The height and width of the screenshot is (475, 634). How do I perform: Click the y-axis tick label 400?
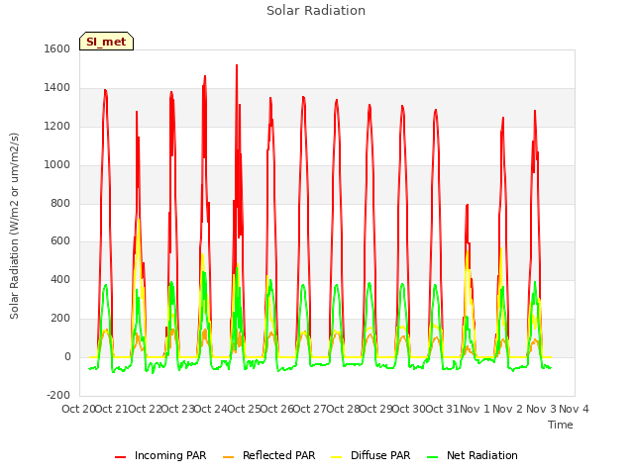60,279
